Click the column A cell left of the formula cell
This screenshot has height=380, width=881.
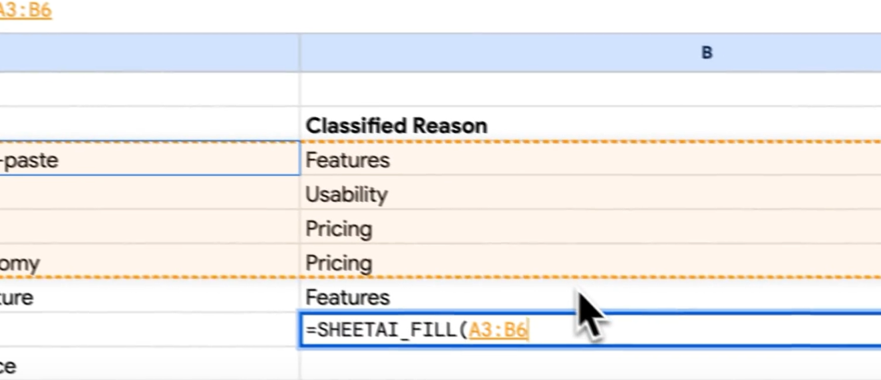coord(149,330)
